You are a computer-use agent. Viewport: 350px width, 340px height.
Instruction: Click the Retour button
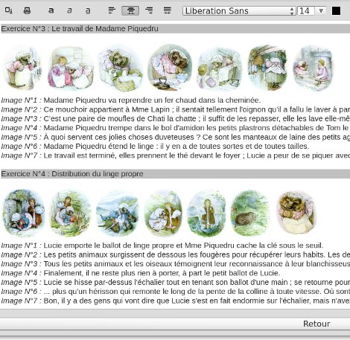tap(316, 324)
